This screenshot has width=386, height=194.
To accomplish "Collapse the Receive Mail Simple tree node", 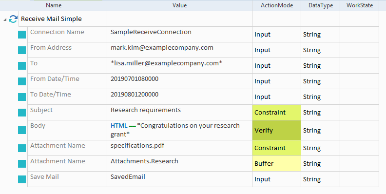I will click(x=5, y=19).
